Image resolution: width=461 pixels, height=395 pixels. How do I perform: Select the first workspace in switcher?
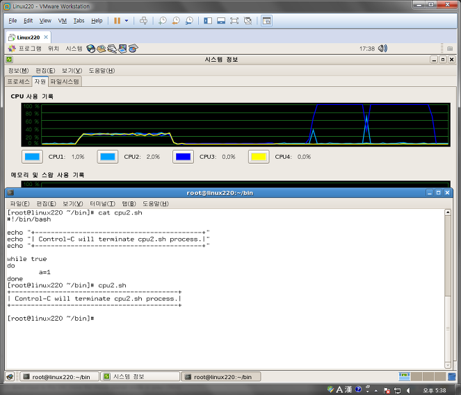[404, 376]
